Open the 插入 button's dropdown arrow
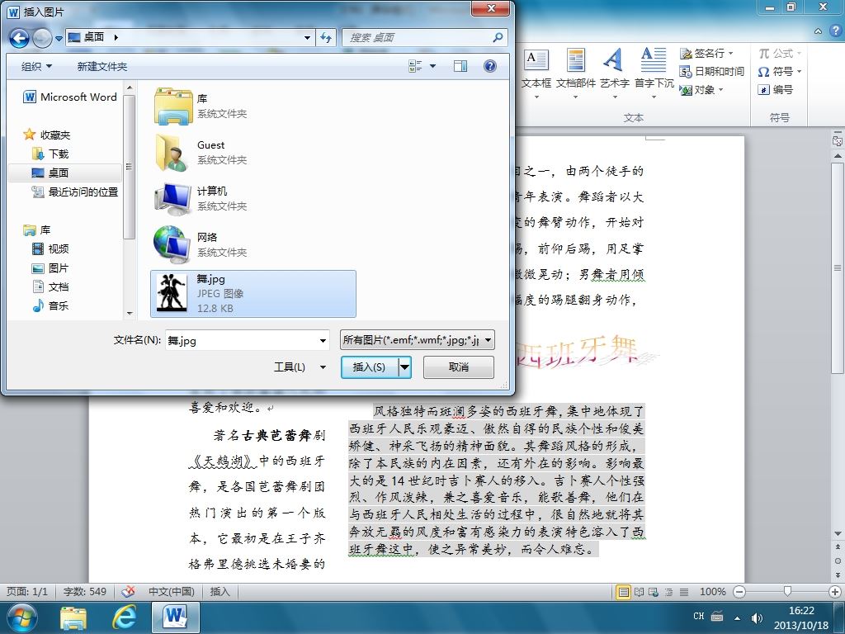Image resolution: width=845 pixels, height=634 pixels. (404, 367)
